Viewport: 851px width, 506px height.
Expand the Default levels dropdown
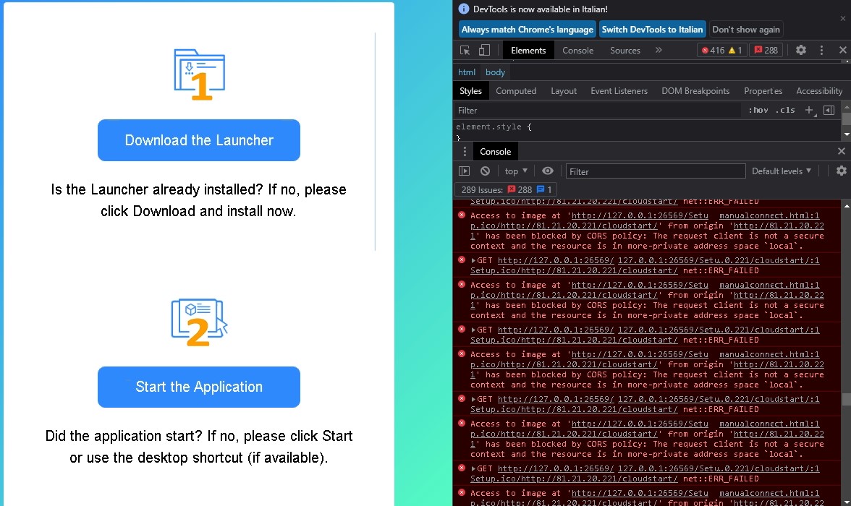(782, 171)
